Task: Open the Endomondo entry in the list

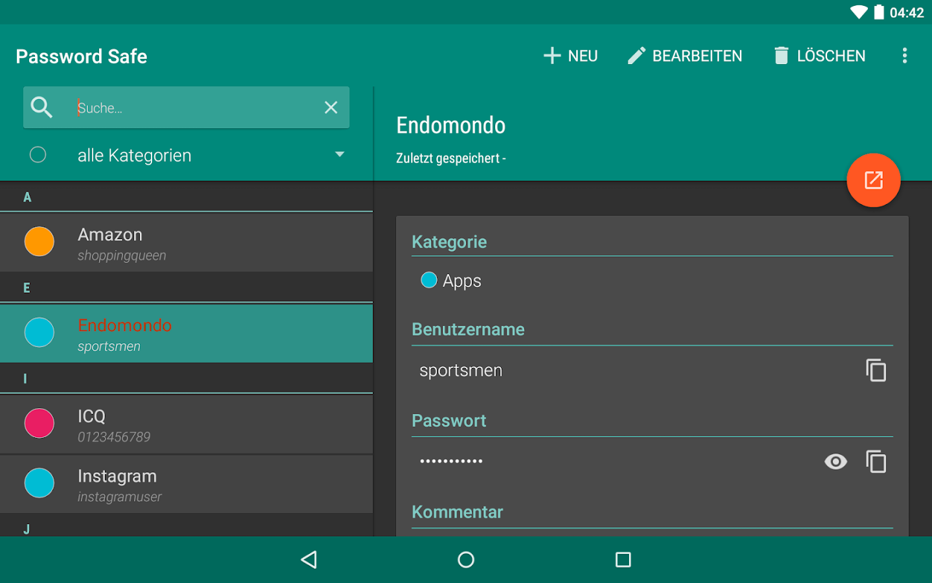Action: pos(186,333)
